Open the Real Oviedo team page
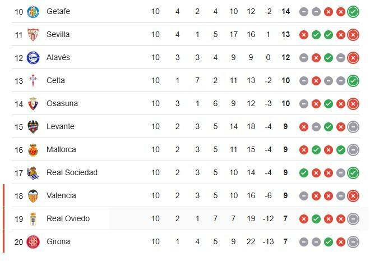Screen dimensions: 370x265 click(68, 218)
